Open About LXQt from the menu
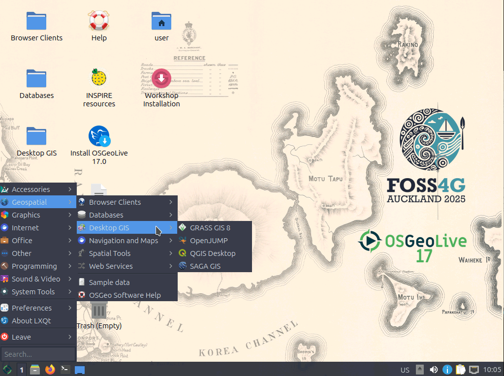504x376 pixels. pos(38,321)
